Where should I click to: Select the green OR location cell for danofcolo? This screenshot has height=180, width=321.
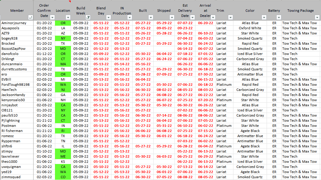(x=63, y=54)
